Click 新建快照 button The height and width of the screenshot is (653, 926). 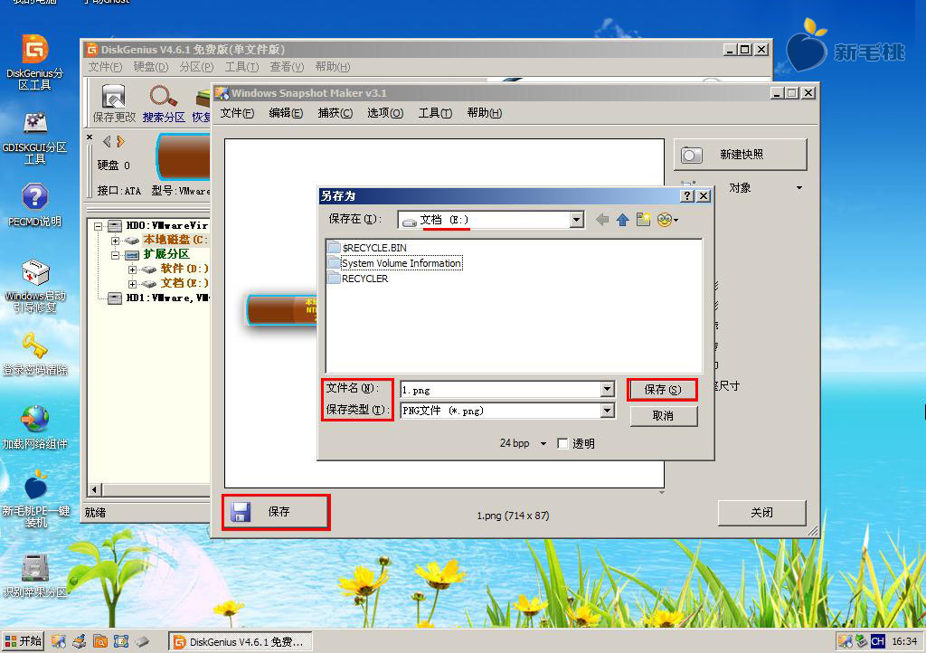(x=741, y=155)
